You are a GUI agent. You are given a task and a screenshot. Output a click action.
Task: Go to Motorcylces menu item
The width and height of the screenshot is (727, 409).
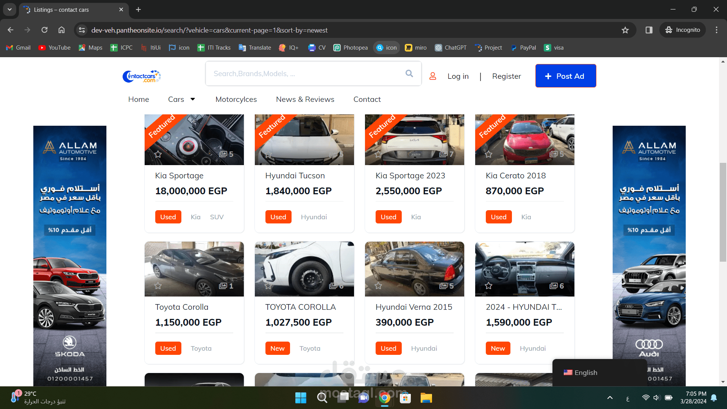236,99
